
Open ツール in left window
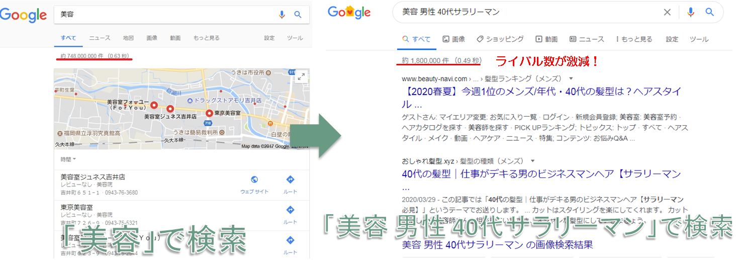click(295, 38)
